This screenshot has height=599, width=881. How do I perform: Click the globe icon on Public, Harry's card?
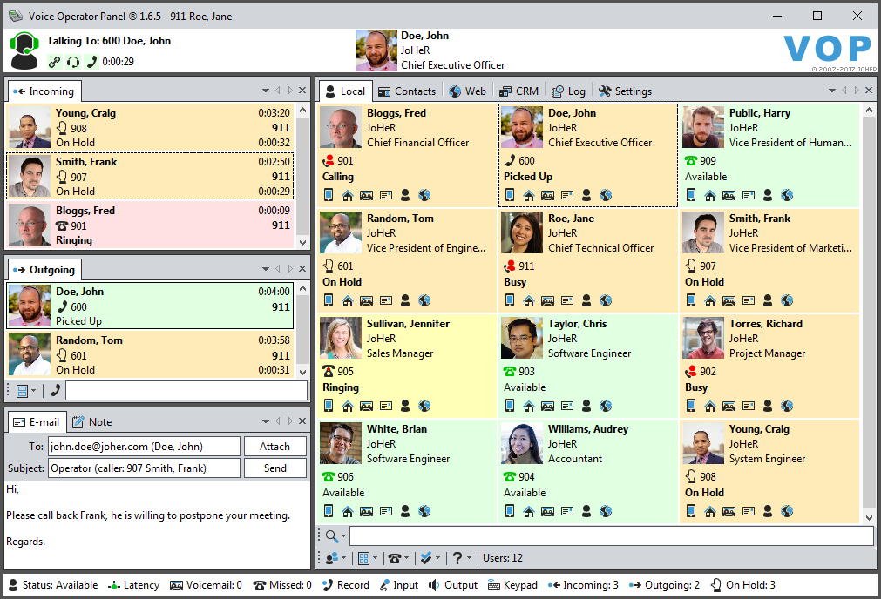click(787, 195)
